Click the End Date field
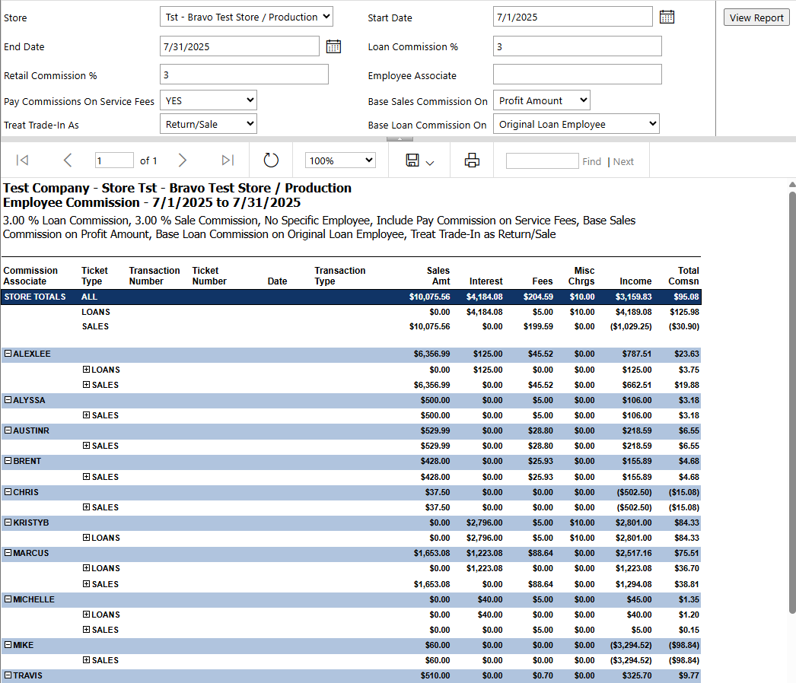Screen dimensions: 796x683 [x=240, y=46]
